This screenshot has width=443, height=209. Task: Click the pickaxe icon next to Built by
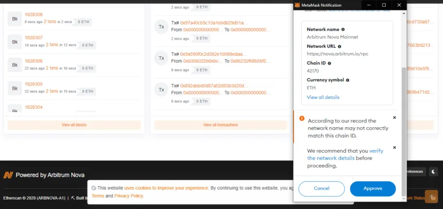[73, 198]
